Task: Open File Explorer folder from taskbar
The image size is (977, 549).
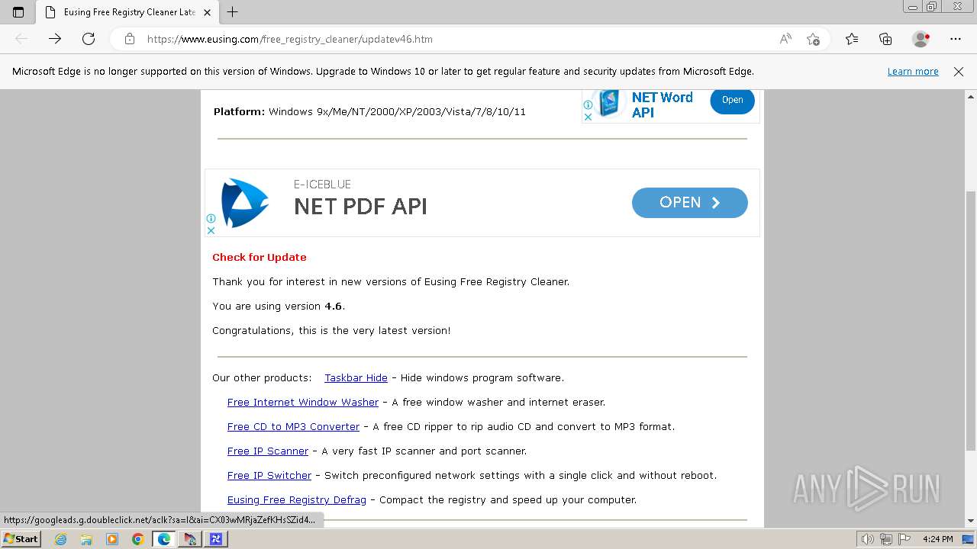Action: coord(86,539)
